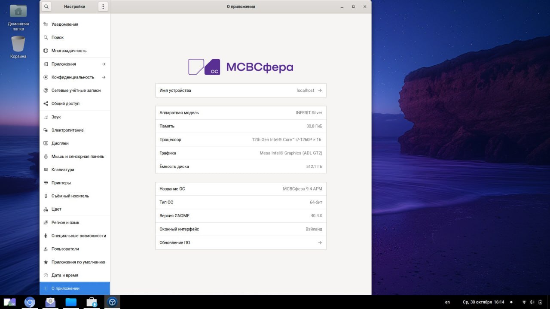Open the file manager from the taskbar
This screenshot has width=550, height=309.
point(71,302)
